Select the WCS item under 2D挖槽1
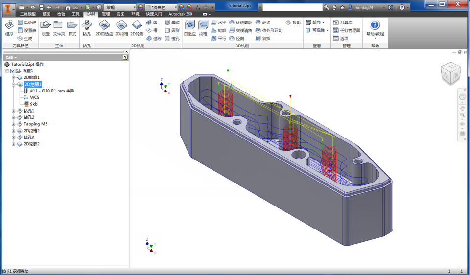 (31, 97)
